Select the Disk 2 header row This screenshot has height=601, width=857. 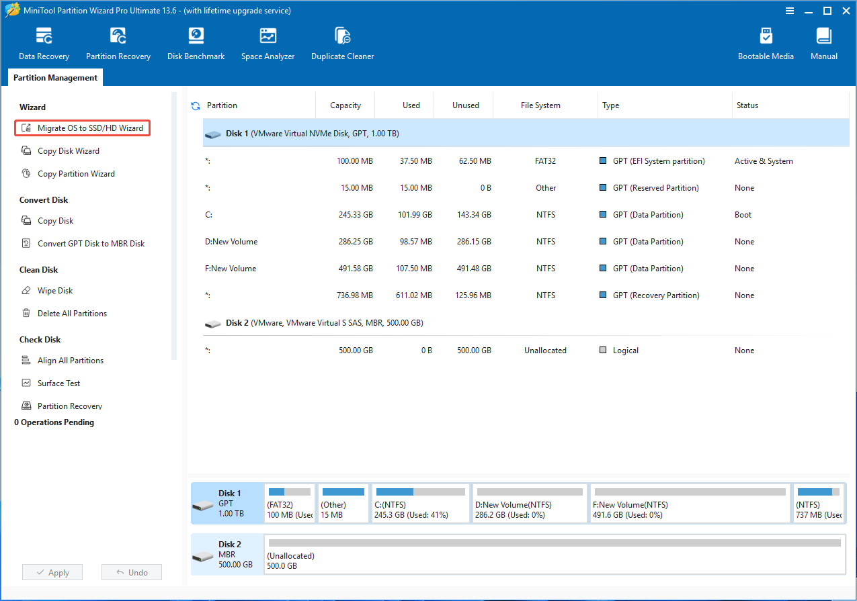click(x=526, y=323)
